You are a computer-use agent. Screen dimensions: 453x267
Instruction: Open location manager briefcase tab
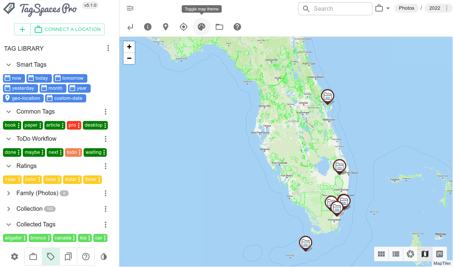point(33,257)
